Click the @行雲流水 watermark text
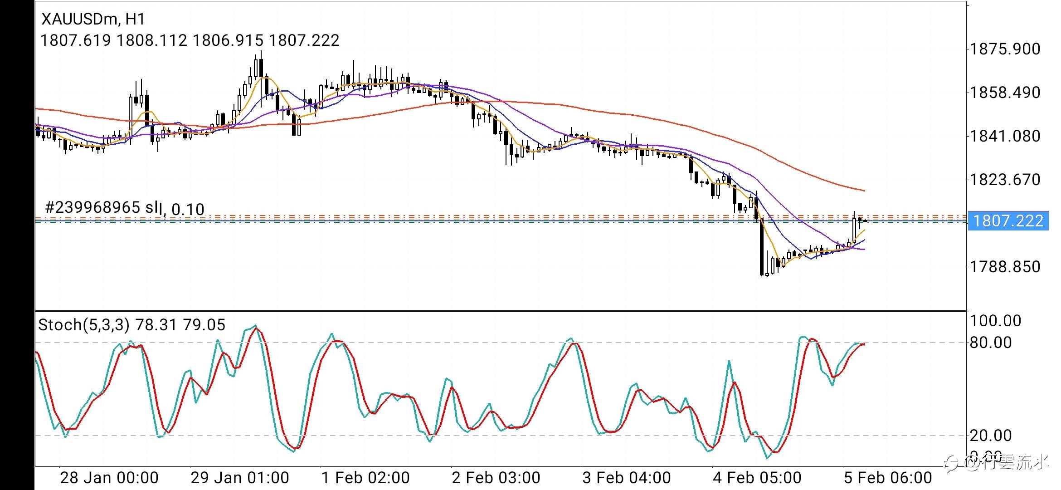1061x490 pixels. tap(1007, 464)
